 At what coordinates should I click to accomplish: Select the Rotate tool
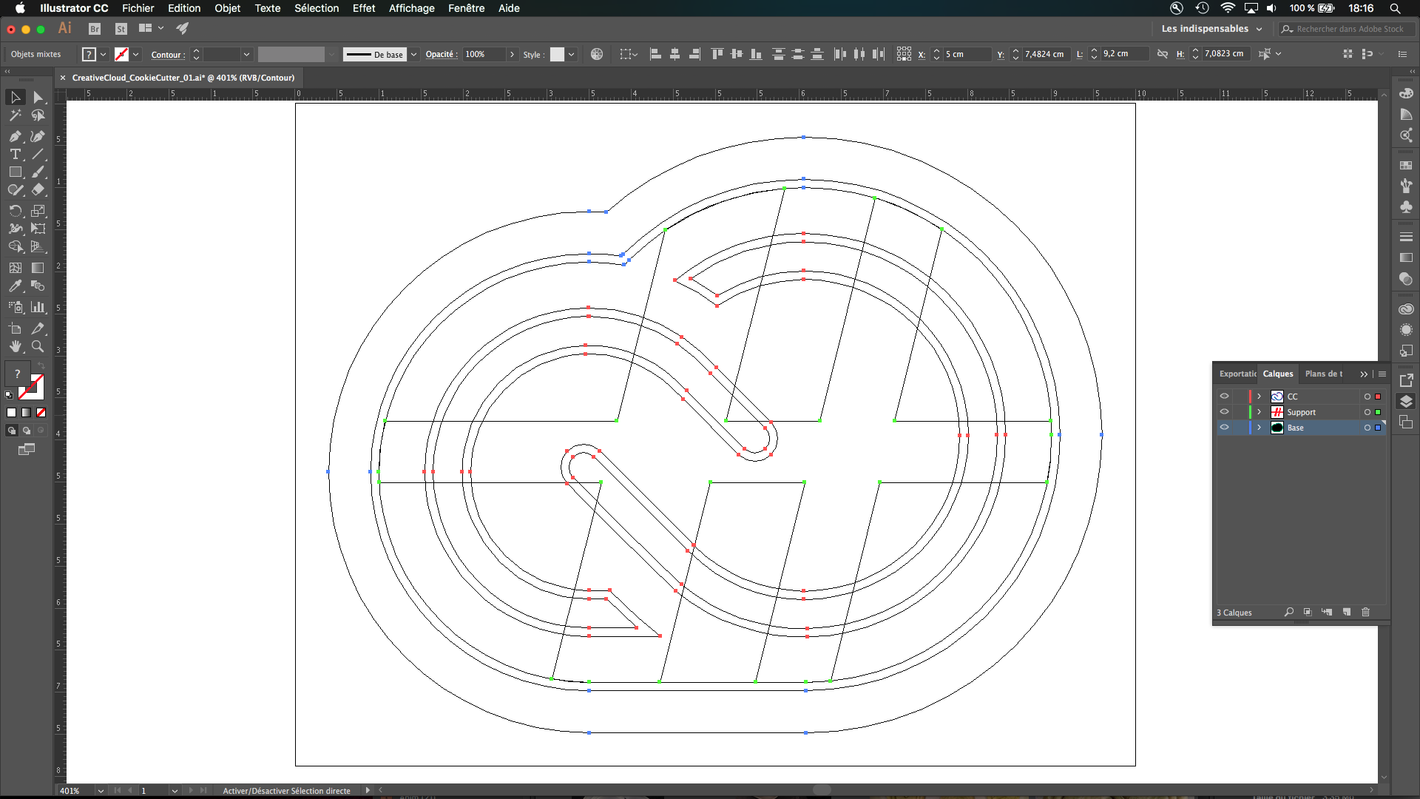(x=16, y=211)
